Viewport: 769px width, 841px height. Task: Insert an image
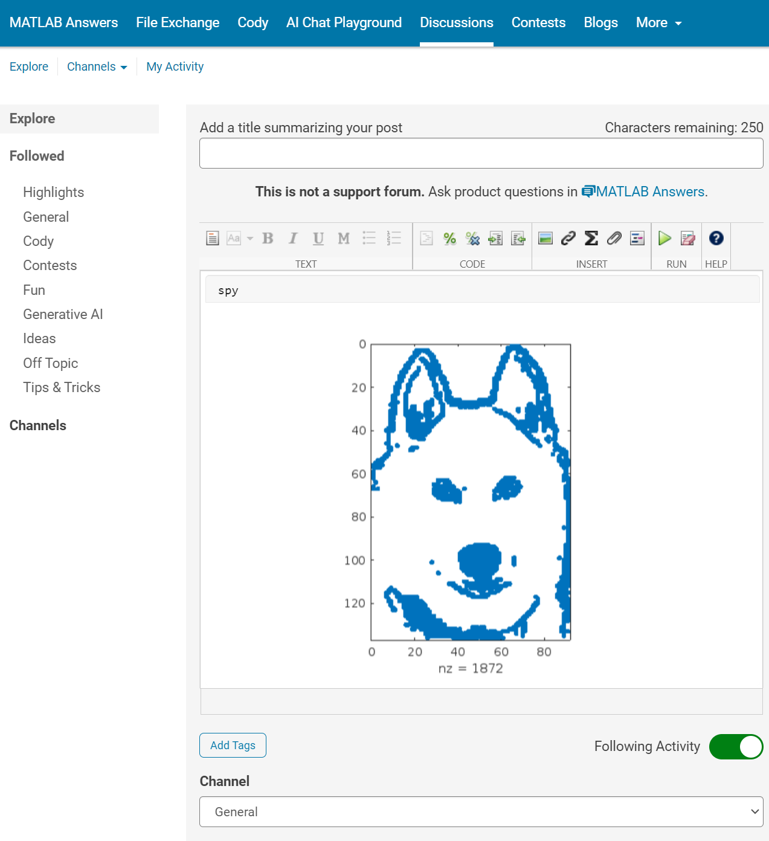tap(545, 238)
